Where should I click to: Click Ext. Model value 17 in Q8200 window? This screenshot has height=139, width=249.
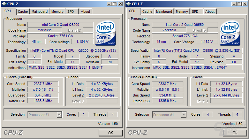[72, 62]
